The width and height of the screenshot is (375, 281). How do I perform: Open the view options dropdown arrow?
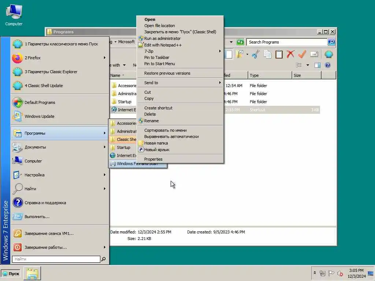point(308,65)
